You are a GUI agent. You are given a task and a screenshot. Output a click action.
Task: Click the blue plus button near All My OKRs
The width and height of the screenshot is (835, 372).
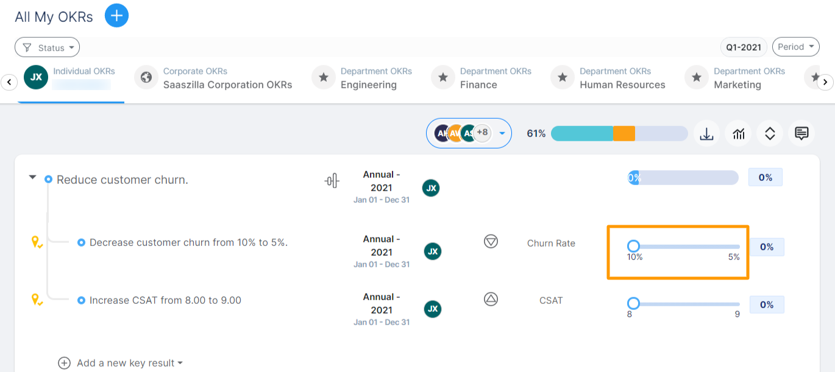click(x=116, y=15)
